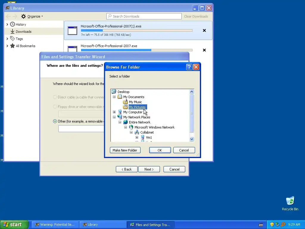The width and height of the screenshot is (305, 229).
Task: Collapse the My Network Places node
Action: pos(114,117)
